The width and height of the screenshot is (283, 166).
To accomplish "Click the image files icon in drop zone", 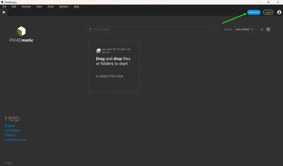I will (98, 51).
